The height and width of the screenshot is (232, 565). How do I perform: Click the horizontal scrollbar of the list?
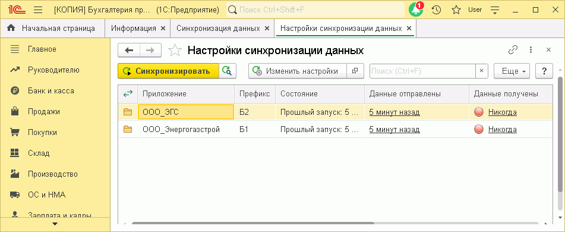(x=253, y=223)
